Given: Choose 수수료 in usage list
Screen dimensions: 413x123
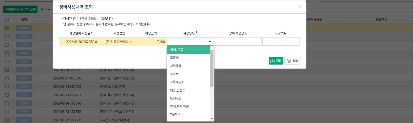Looking at the screenshot, I should coord(188,74).
